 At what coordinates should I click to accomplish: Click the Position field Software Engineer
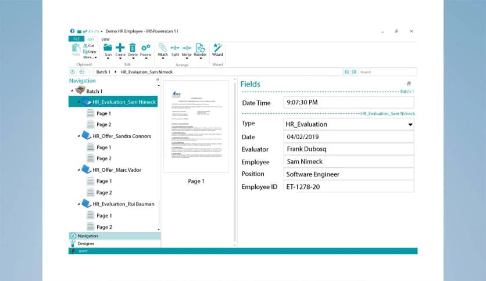(349, 174)
